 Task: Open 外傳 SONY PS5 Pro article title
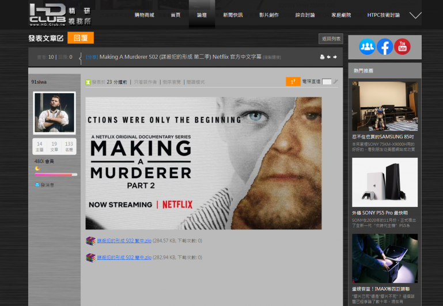tap(380, 213)
